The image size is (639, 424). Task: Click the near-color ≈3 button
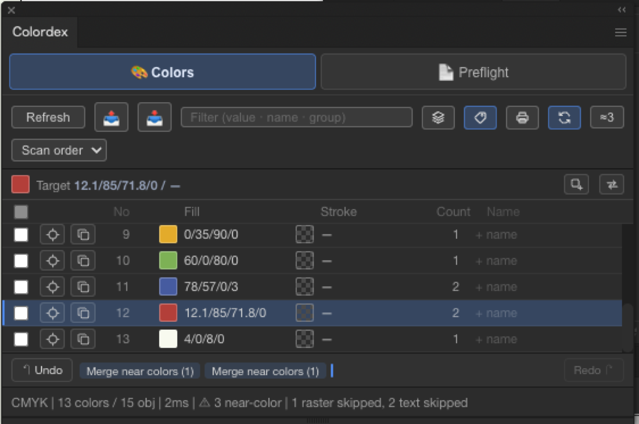[x=607, y=117]
